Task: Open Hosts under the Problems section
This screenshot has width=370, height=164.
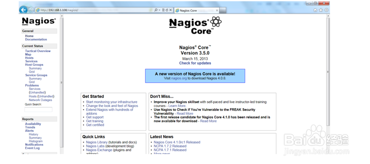Action: [33, 96]
